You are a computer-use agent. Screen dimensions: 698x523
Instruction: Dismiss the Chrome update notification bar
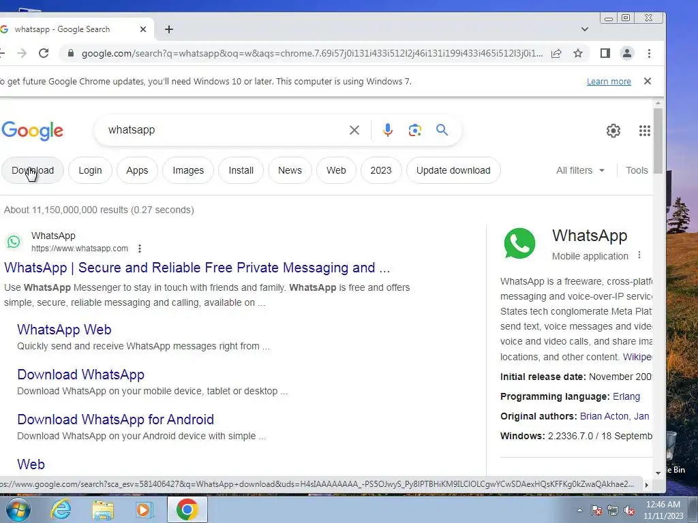[648, 81]
